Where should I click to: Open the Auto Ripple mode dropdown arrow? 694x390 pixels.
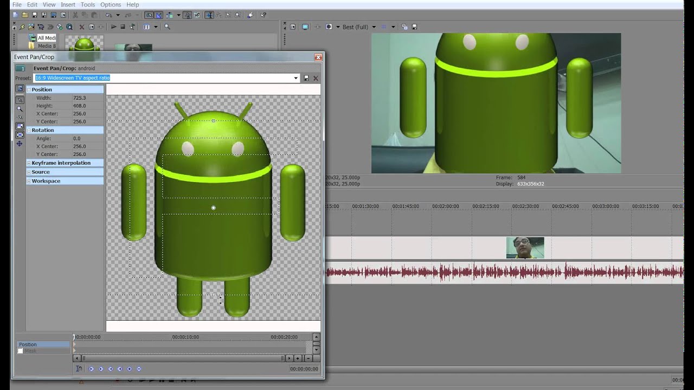(x=178, y=15)
